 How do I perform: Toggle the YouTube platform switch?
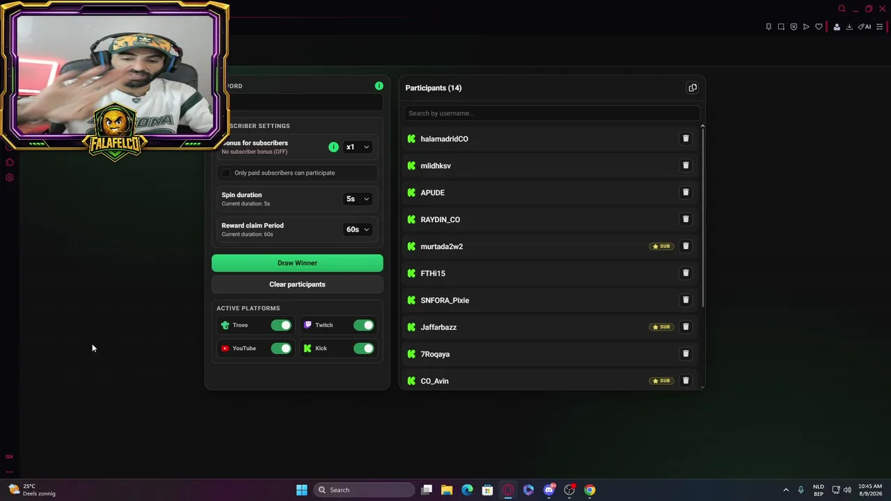pos(281,348)
